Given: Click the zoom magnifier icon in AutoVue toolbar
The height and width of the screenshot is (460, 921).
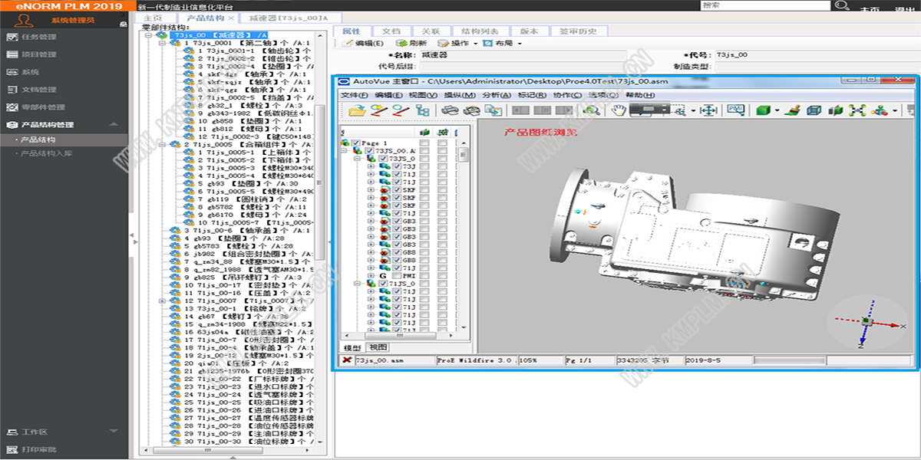Looking at the screenshot, I should click(590, 110).
